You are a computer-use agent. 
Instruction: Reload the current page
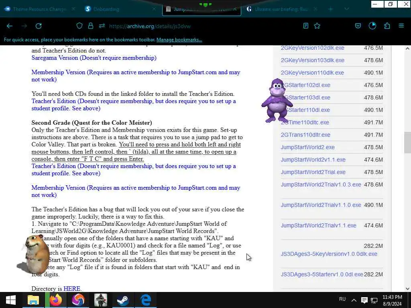39,26
